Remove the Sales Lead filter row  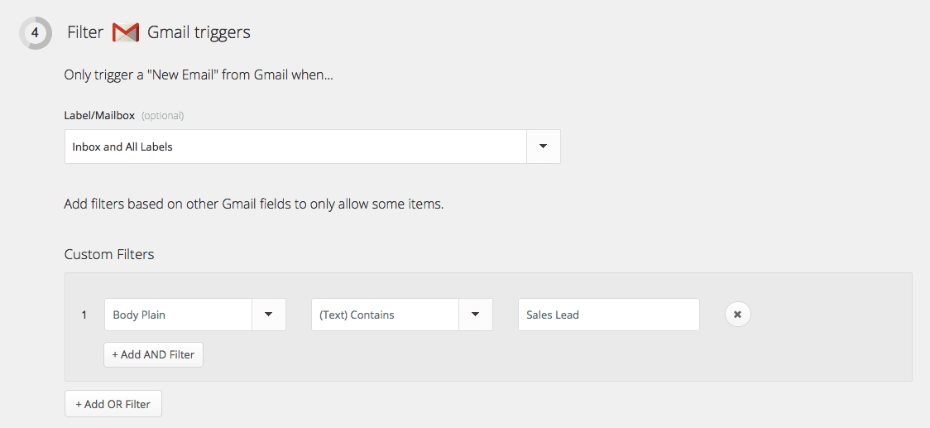point(737,315)
